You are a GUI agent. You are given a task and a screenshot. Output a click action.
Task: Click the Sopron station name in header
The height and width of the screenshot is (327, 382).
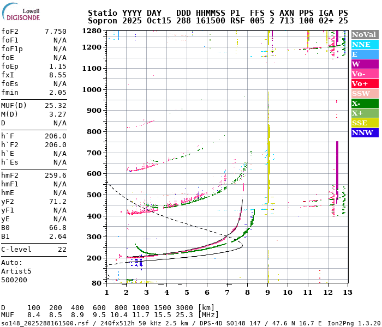[x=102, y=20]
